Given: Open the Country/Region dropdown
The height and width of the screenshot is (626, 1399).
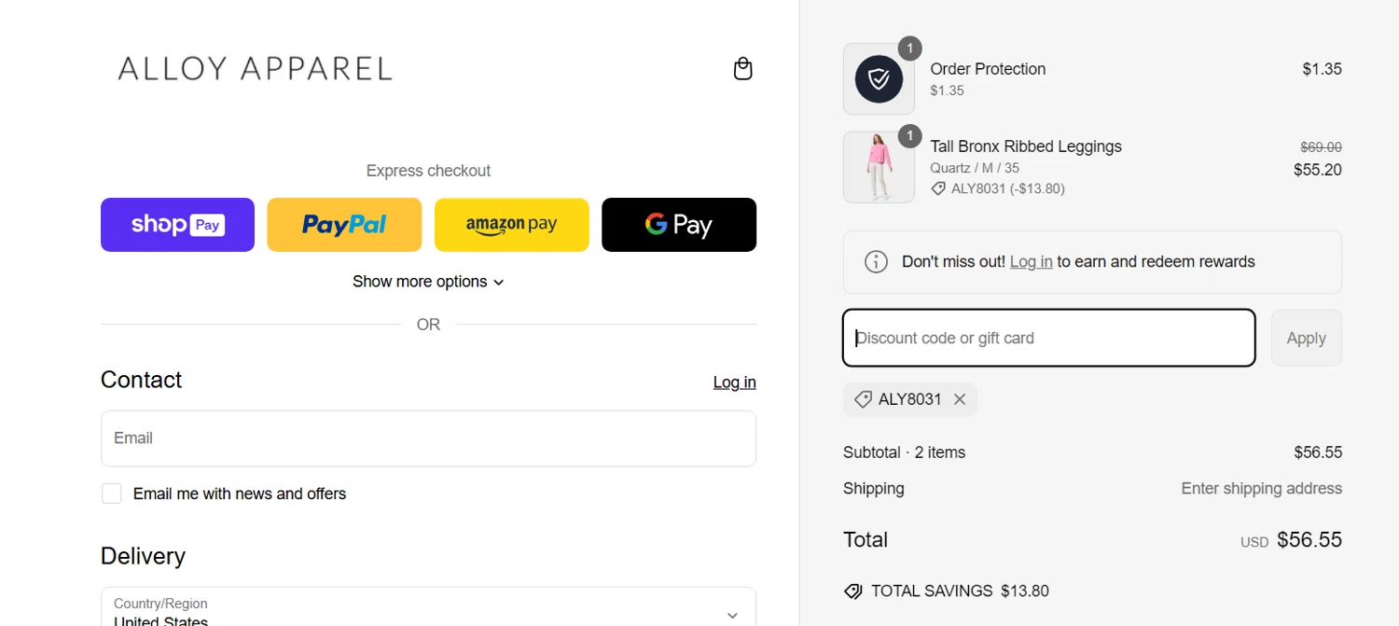Looking at the screenshot, I should coord(428,607).
